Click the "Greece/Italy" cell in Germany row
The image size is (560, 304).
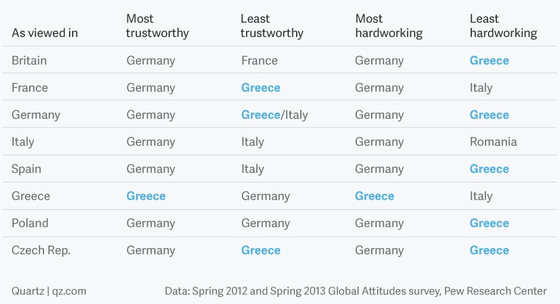(275, 114)
